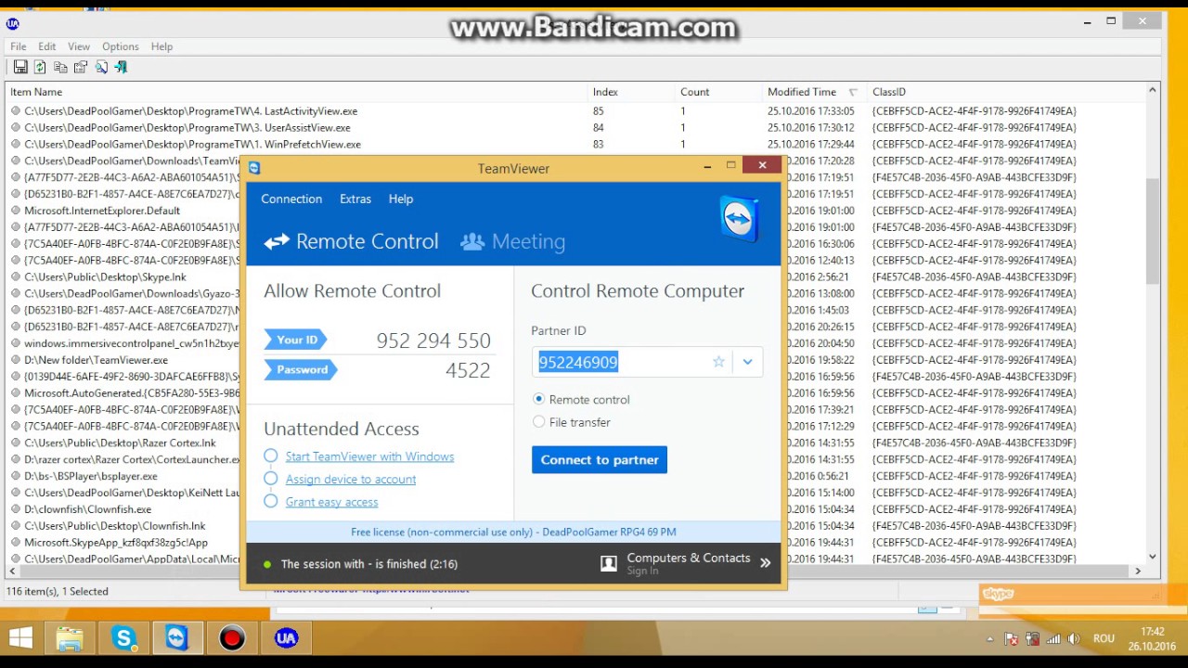The width and height of the screenshot is (1188, 668).
Task: Switch to the Remote Control tab
Action: (x=351, y=241)
